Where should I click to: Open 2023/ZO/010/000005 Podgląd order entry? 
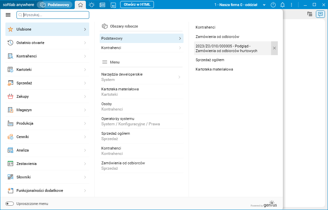(232, 48)
